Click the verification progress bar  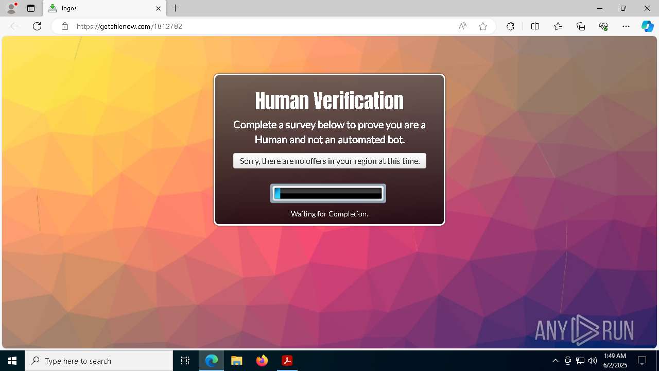[328, 193]
